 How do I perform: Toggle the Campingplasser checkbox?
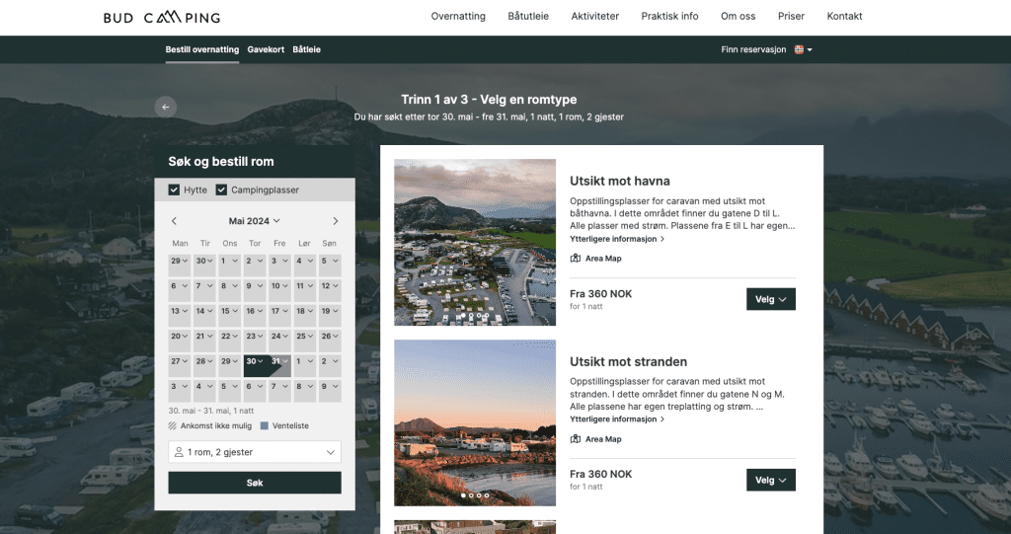coord(222,190)
